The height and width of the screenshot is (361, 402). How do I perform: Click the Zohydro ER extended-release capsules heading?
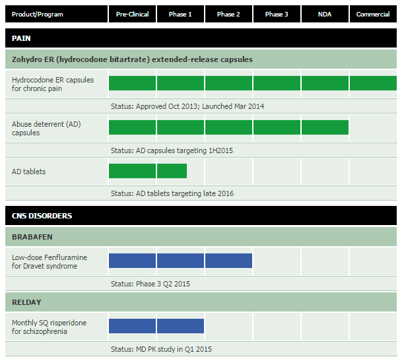[201, 59]
